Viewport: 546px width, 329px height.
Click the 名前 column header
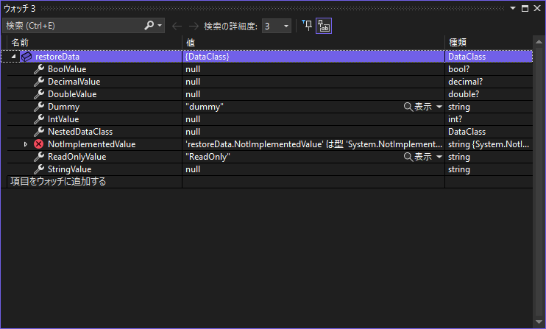pyautogui.click(x=94, y=43)
